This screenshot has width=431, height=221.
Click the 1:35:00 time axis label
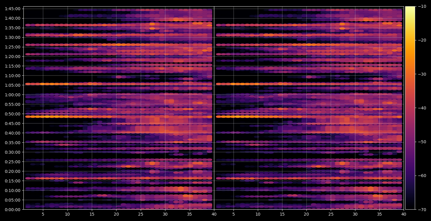click(x=13, y=28)
